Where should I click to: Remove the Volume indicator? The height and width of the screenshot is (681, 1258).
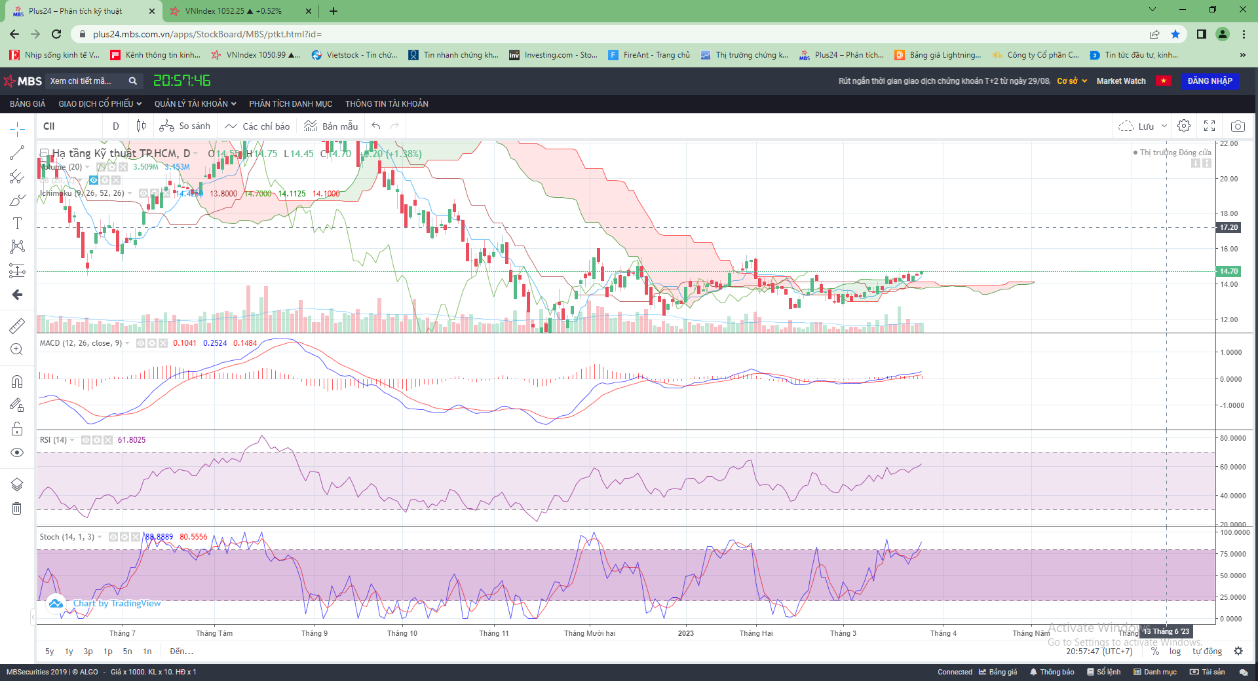click(x=123, y=167)
